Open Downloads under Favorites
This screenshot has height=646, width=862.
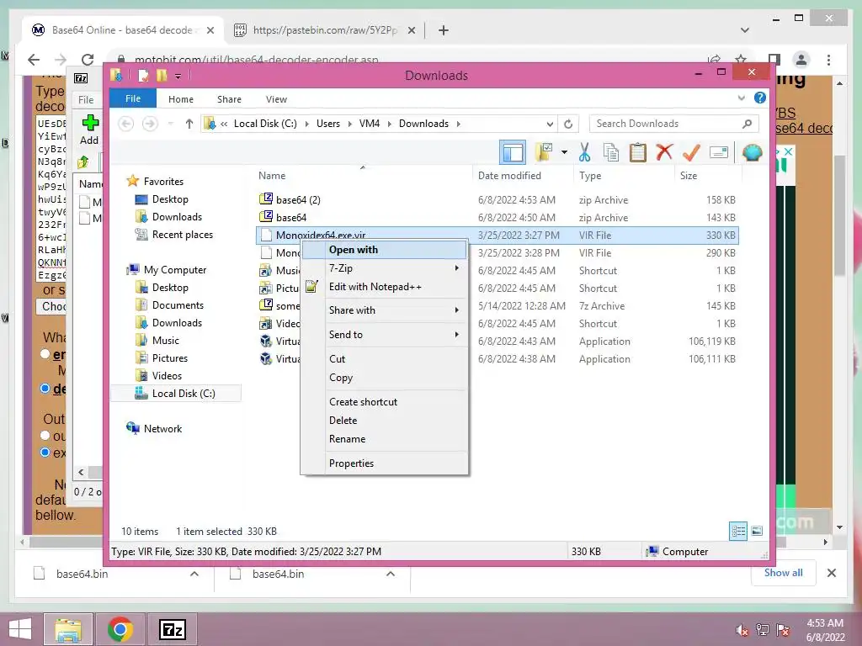coord(177,216)
